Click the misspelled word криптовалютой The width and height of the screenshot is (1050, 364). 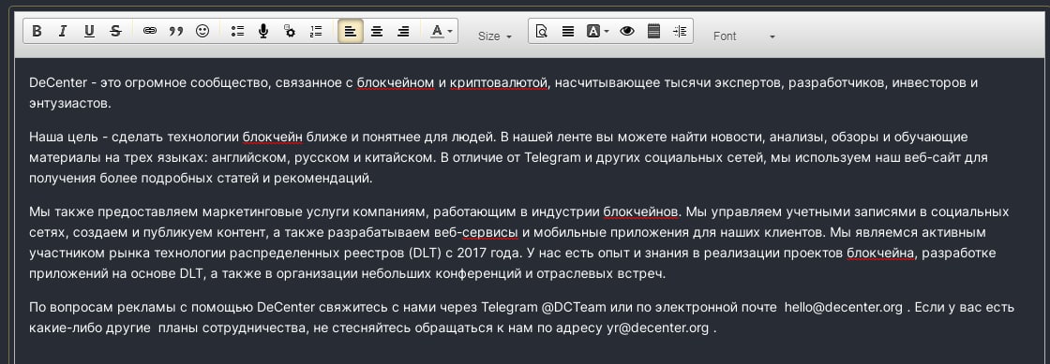(x=499, y=83)
